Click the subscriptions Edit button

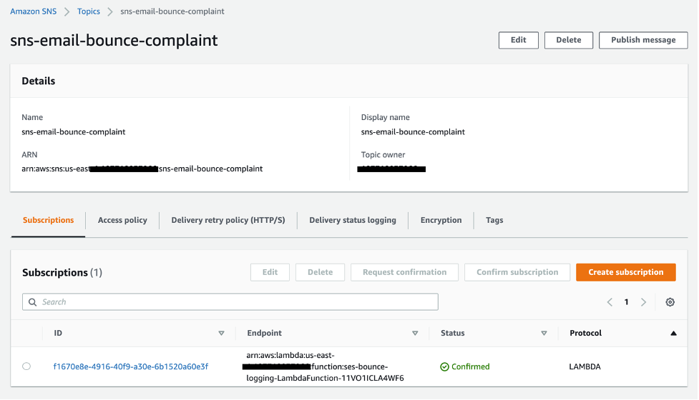click(x=270, y=272)
